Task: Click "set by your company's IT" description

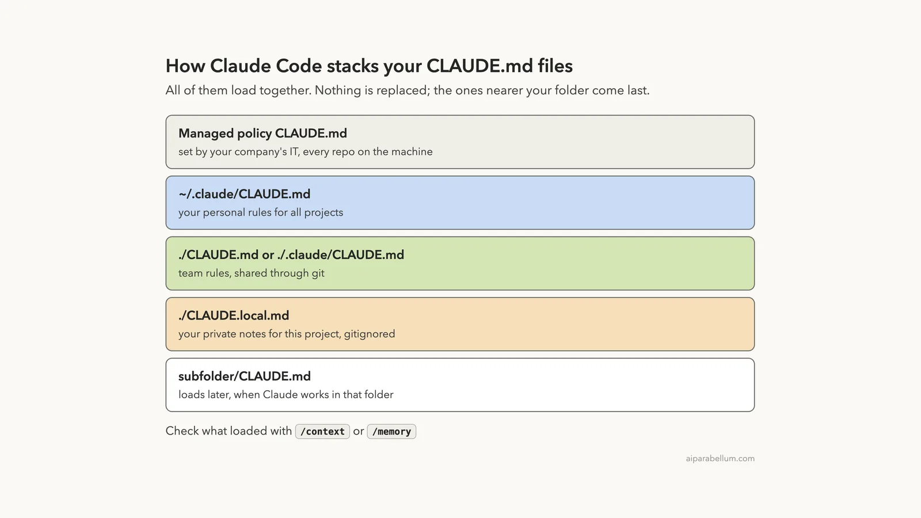Action: click(305, 152)
